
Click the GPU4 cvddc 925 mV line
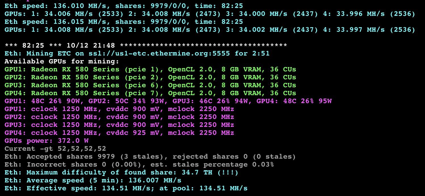click(x=119, y=133)
